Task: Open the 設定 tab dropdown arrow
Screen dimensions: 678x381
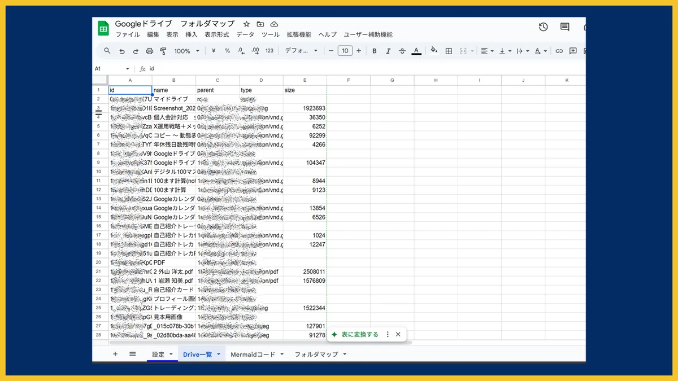Action: coord(171,354)
